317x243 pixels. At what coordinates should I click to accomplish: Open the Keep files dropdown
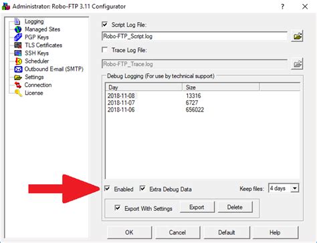tap(295, 188)
